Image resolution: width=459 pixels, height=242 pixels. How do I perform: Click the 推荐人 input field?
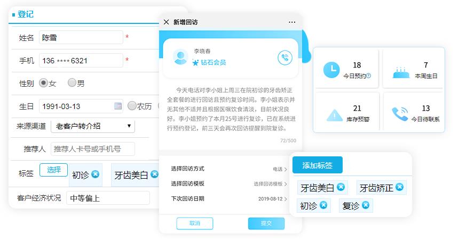pyautogui.click(x=92, y=149)
